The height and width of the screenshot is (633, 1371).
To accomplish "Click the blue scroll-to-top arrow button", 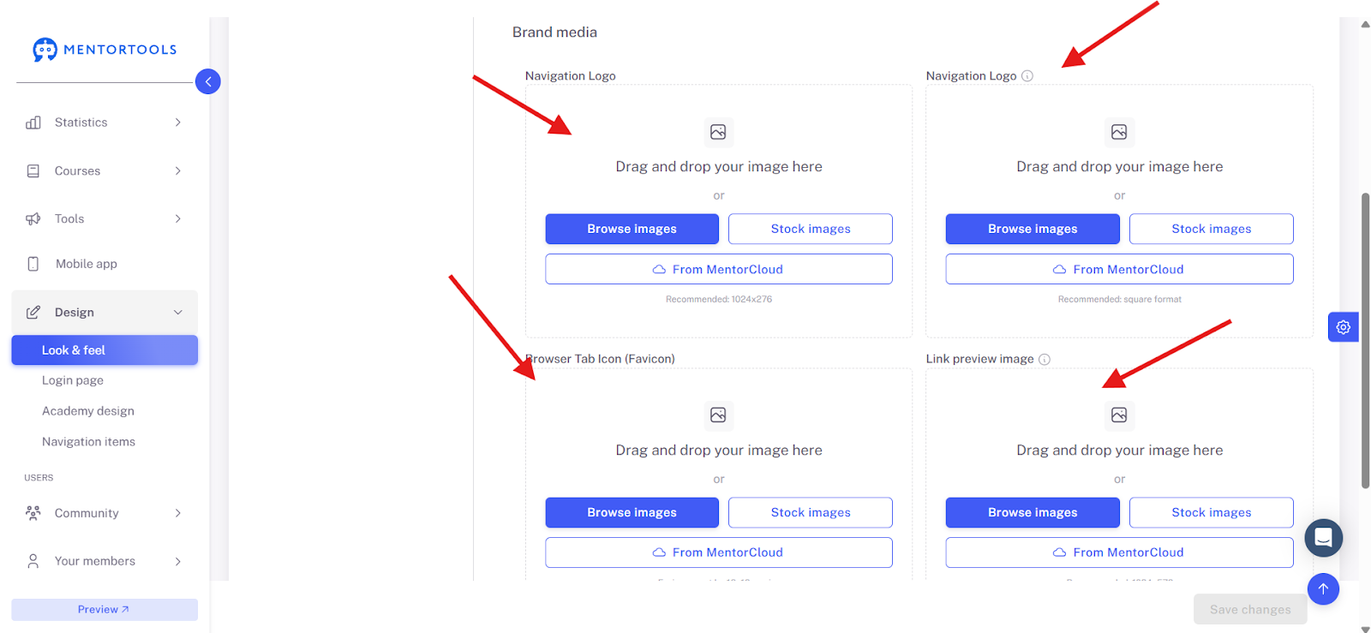I will (1323, 588).
